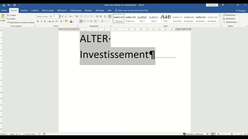This screenshot has height=139, width=248.
Task: Adjust the zoom slider in status bar
Action: (x=232, y=134)
